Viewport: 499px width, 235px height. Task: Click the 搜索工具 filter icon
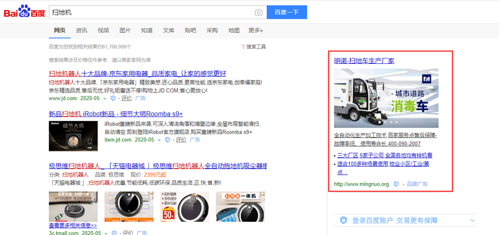(x=243, y=47)
